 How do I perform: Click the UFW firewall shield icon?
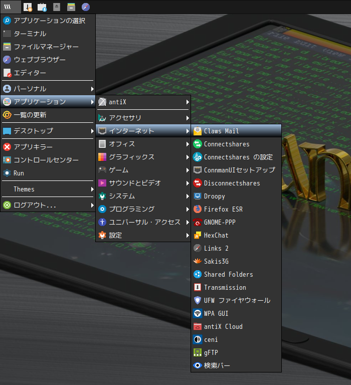198,300
